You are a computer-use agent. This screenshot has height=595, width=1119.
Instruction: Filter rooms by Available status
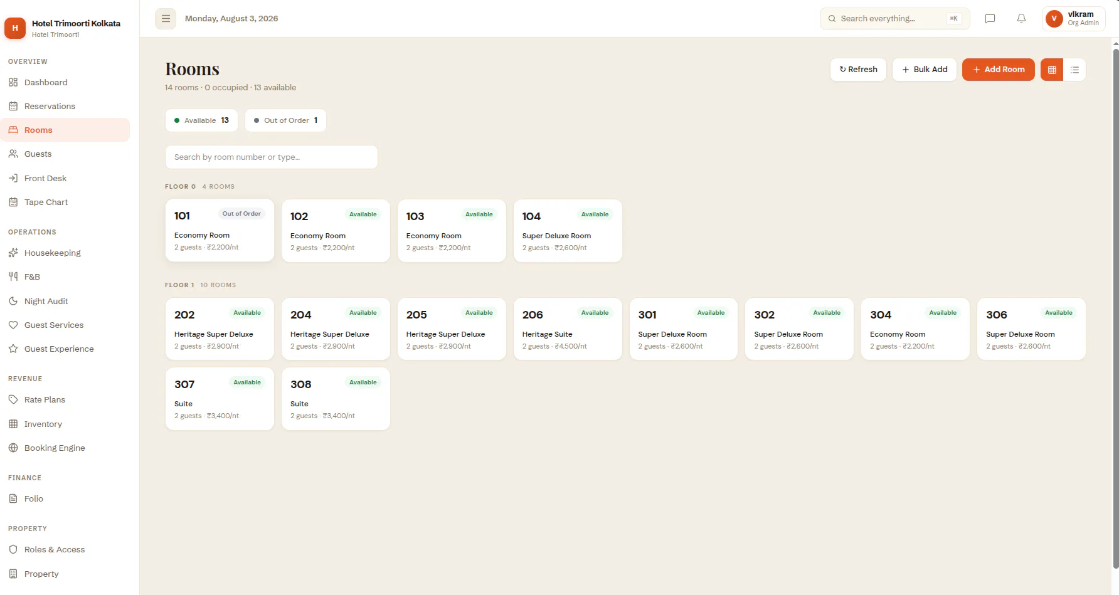(201, 120)
